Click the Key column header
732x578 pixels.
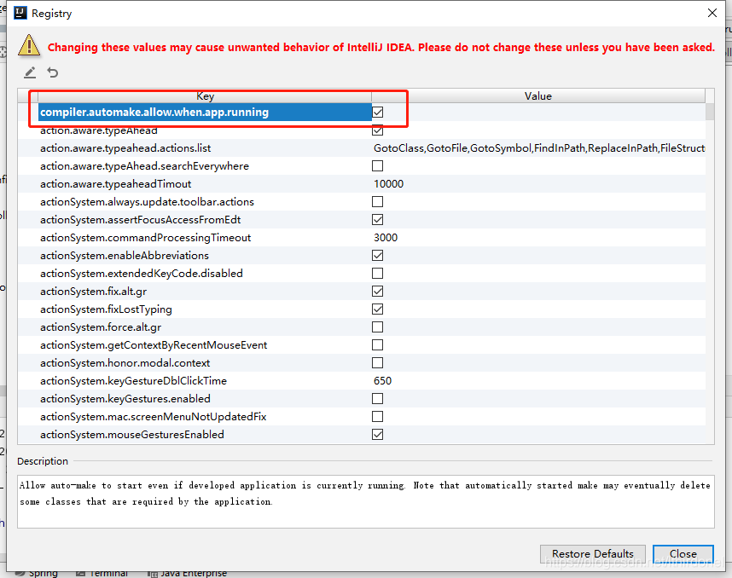[x=205, y=96]
